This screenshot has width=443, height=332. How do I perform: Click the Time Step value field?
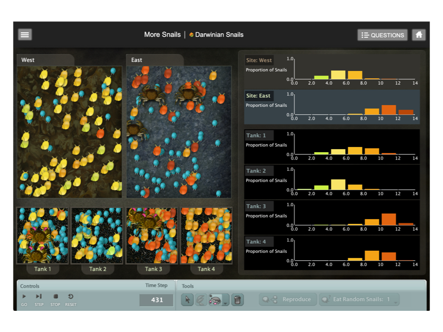click(x=156, y=300)
